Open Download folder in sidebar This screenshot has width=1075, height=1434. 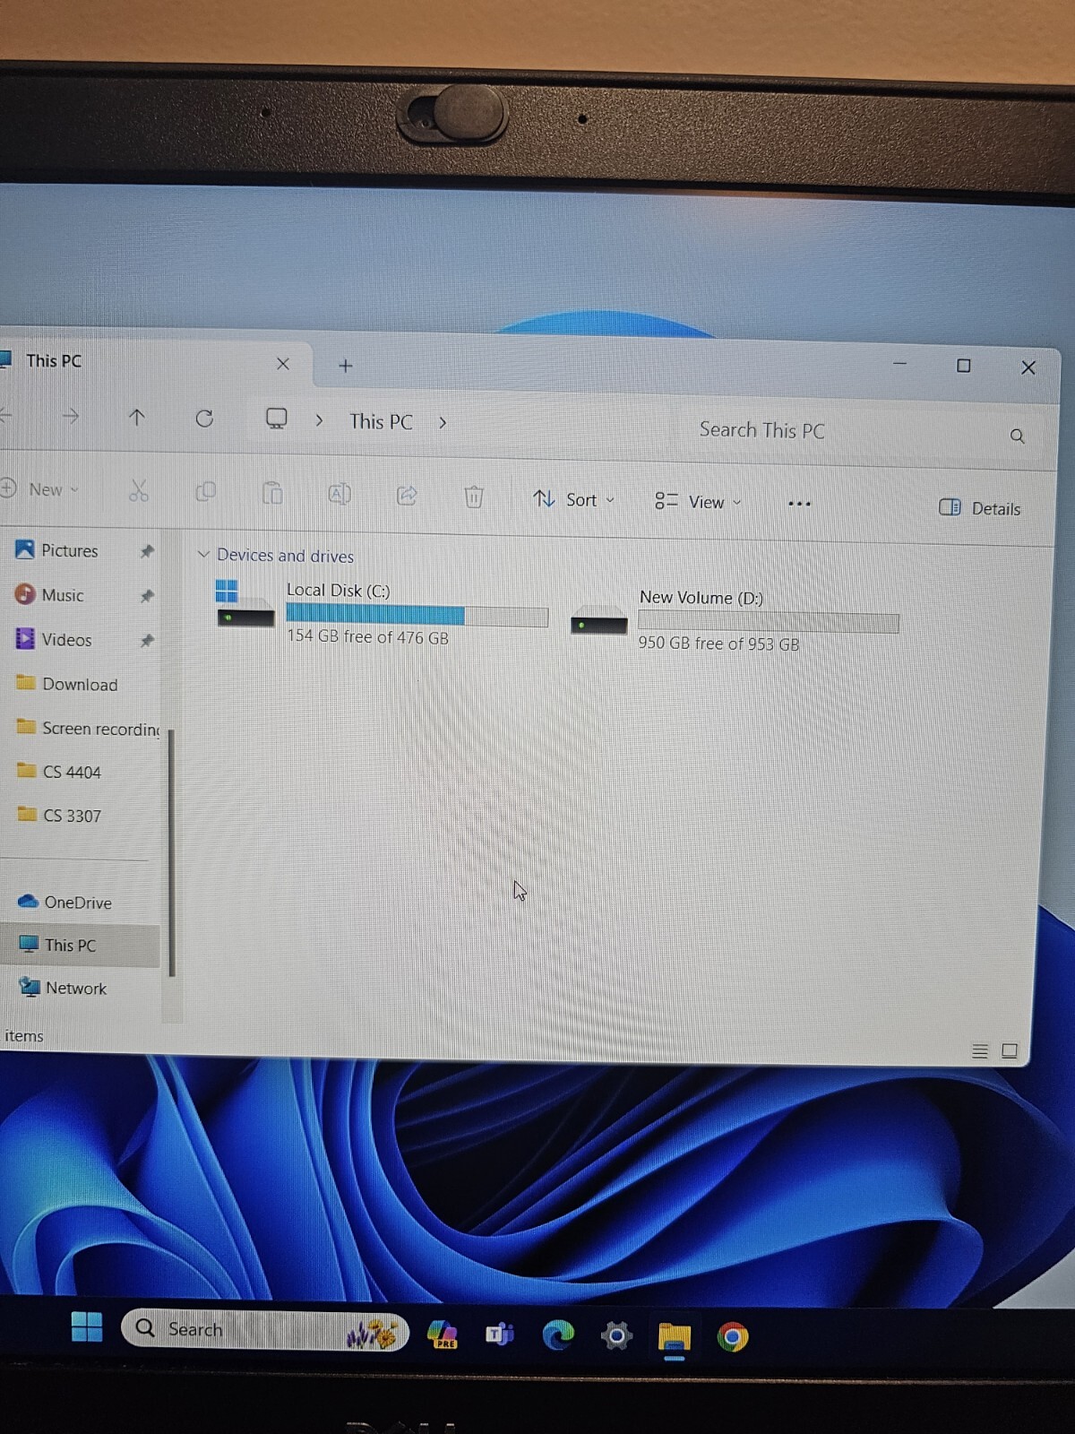click(x=80, y=685)
